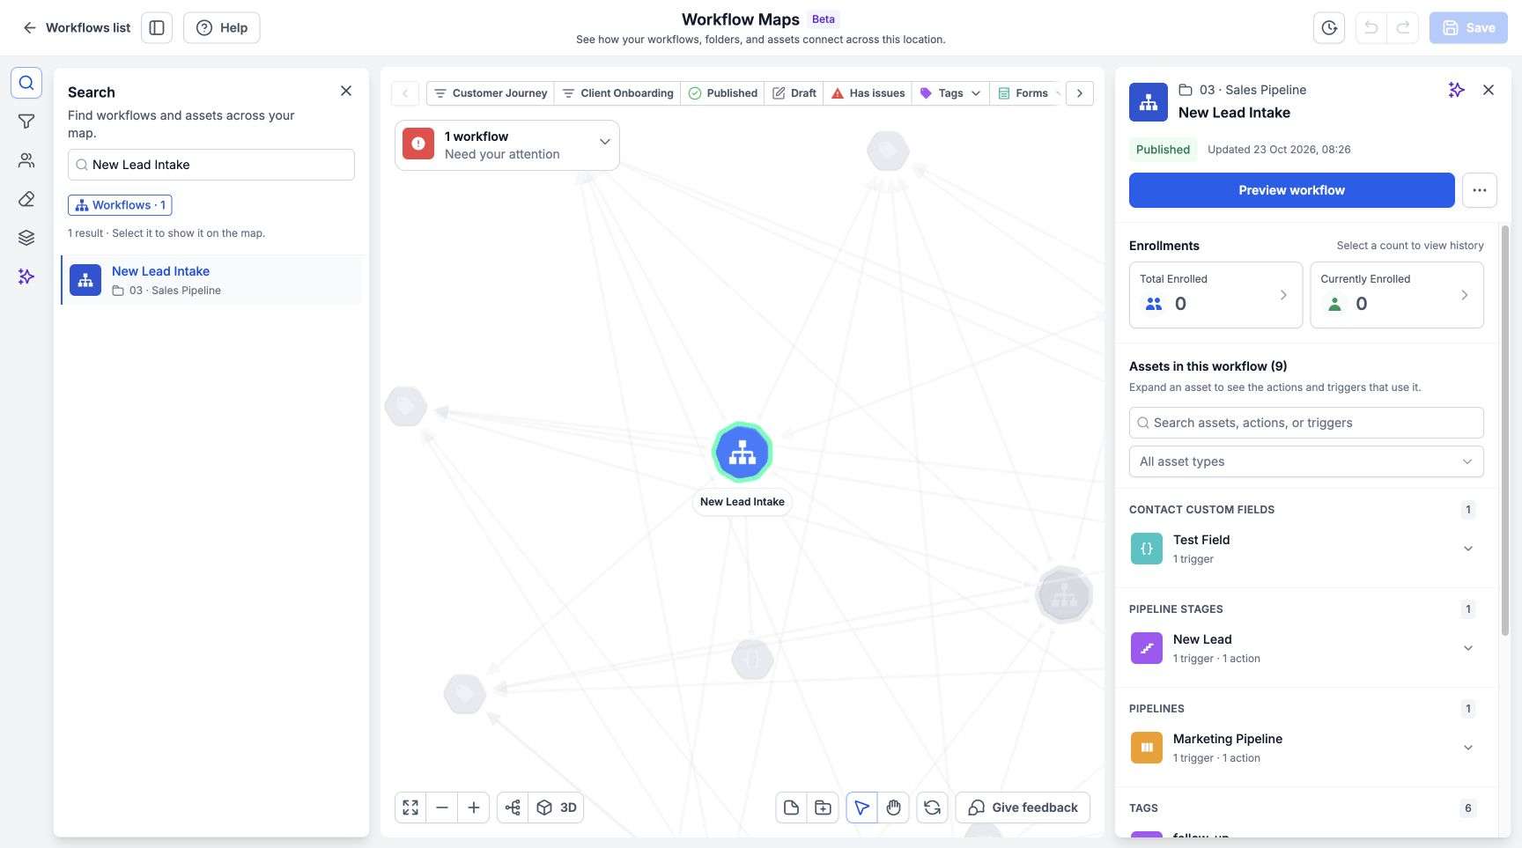Click the search input with New Lead Intake
Viewport: 1522px width, 848px height.
click(x=211, y=165)
